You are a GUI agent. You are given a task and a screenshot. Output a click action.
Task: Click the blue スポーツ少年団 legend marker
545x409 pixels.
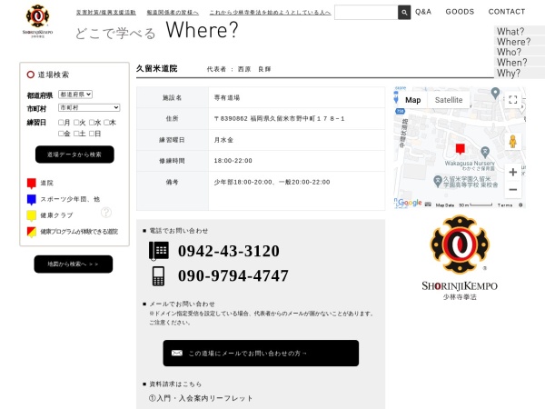32,199
